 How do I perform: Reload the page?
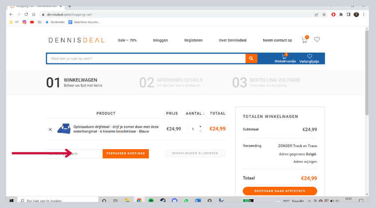click(x=26, y=14)
